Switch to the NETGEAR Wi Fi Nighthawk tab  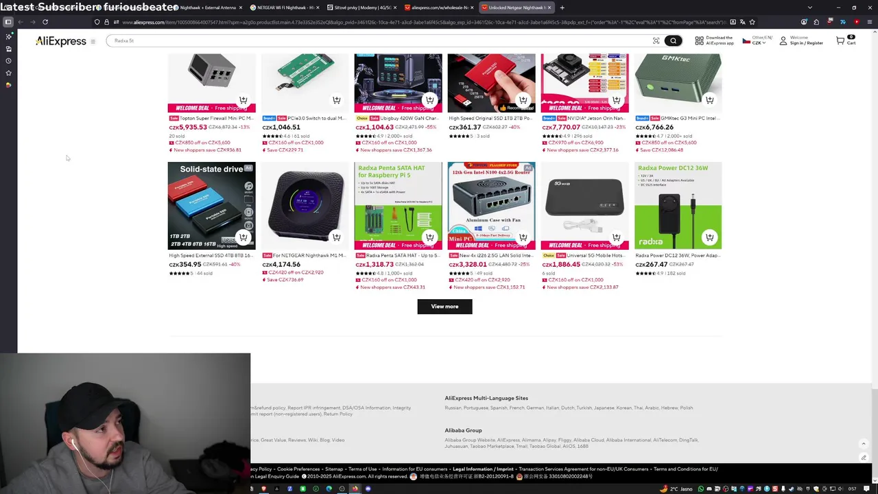point(284,8)
